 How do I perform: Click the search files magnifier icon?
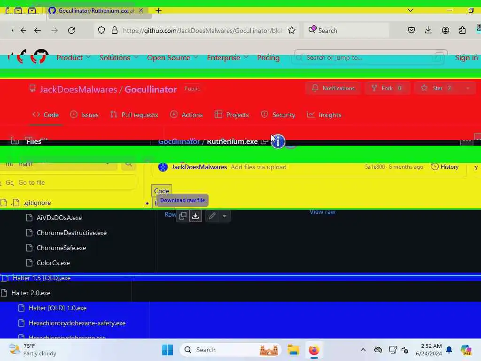coord(129,164)
